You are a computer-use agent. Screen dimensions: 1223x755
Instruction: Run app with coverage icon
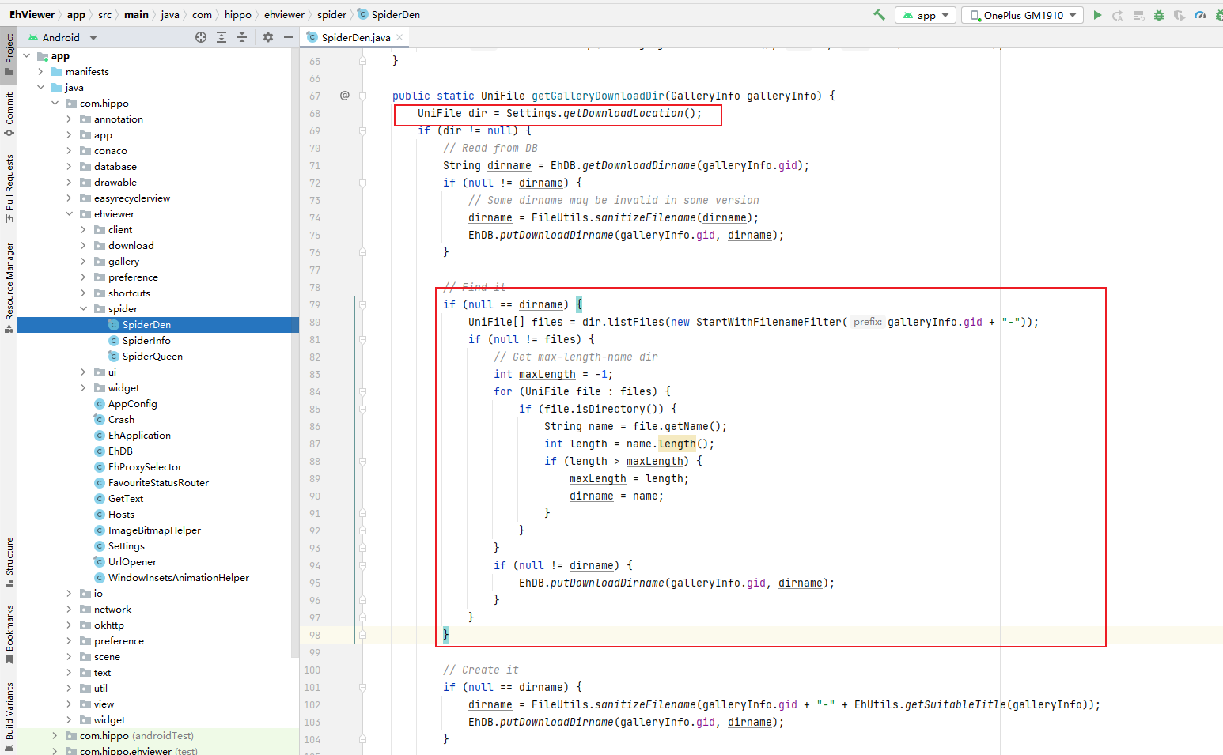click(x=1179, y=15)
